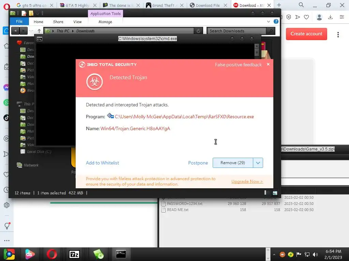Click the Search Downloads input field
The height and width of the screenshot is (261, 349).
pyautogui.click(x=237, y=31)
